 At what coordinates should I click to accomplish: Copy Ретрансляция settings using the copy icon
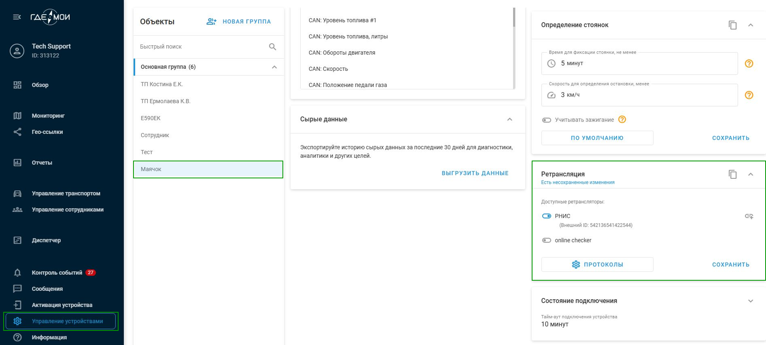click(732, 174)
